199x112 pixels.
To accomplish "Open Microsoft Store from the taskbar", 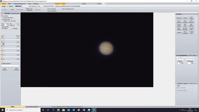I will click(63, 110).
